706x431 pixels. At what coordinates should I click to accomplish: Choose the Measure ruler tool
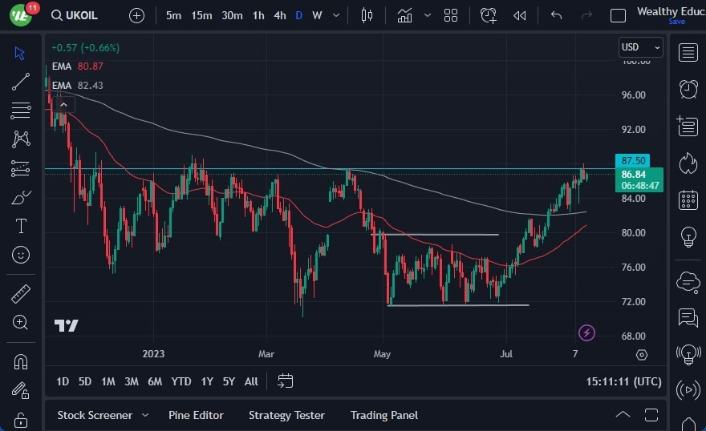click(x=21, y=293)
